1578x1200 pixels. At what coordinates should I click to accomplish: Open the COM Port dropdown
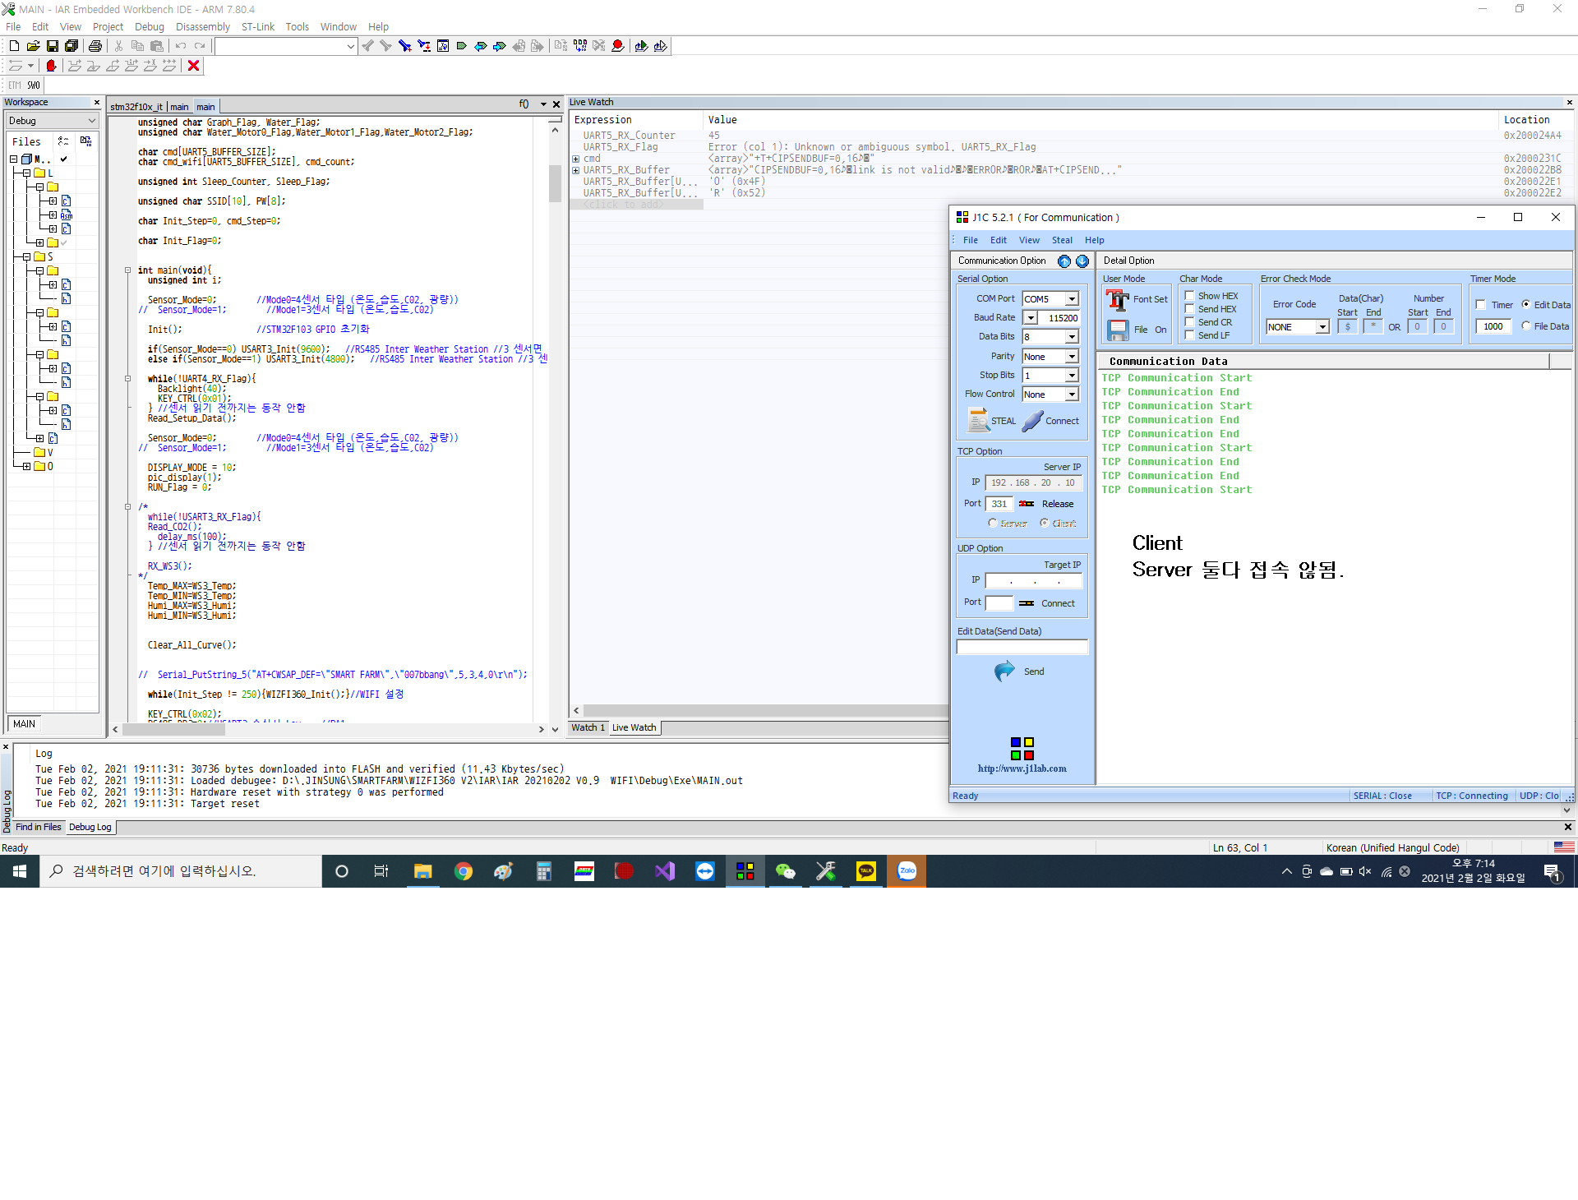(x=1072, y=299)
